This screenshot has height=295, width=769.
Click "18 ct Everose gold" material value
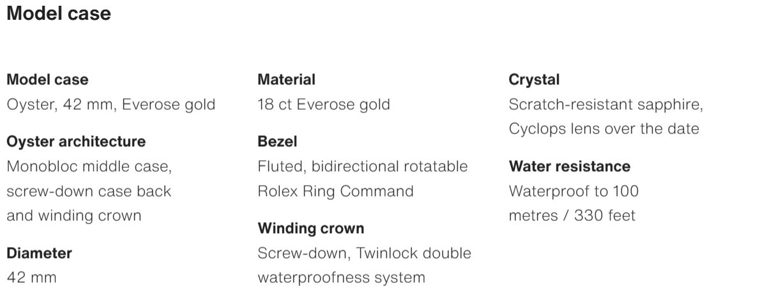click(x=323, y=104)
